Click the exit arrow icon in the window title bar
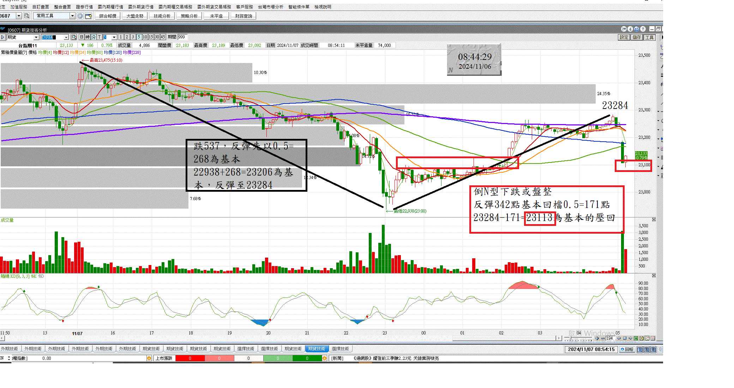This screenshot has height=388, width=734. (624, 29)
